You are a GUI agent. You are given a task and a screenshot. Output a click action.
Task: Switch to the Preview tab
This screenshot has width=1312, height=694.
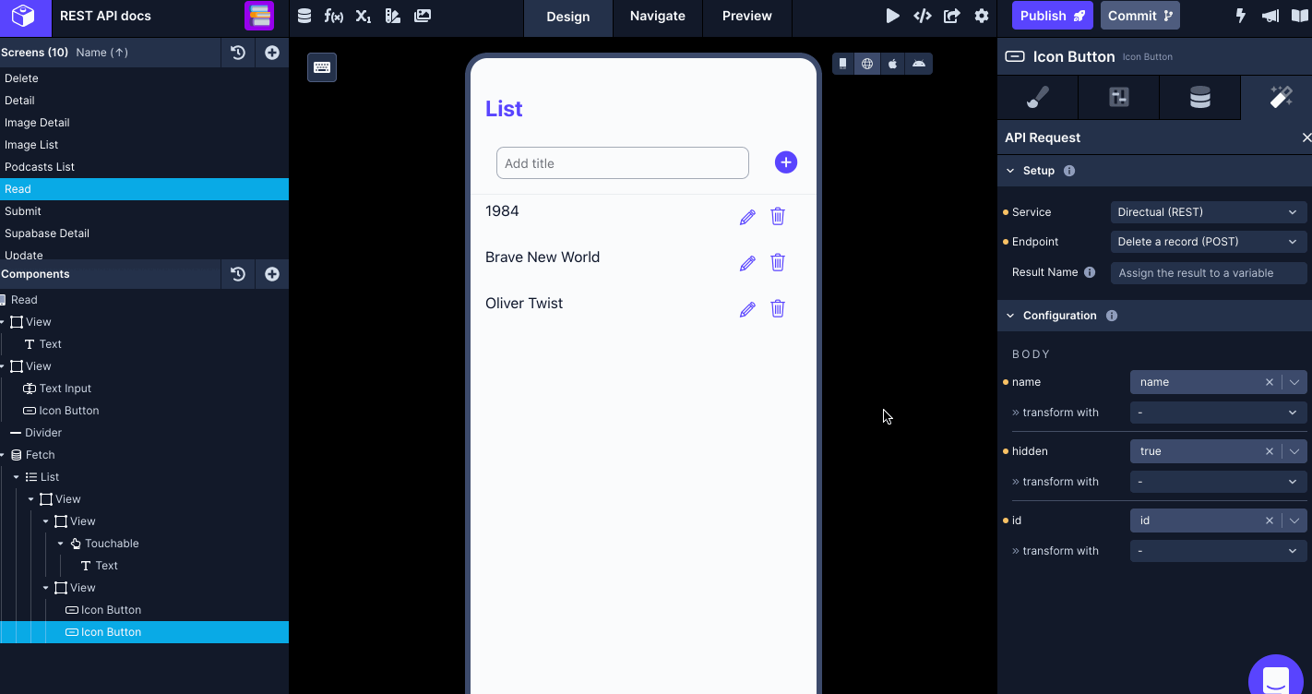[x=747, y=16]
